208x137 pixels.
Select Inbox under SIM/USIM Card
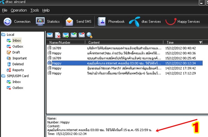[x=17, y=82]
